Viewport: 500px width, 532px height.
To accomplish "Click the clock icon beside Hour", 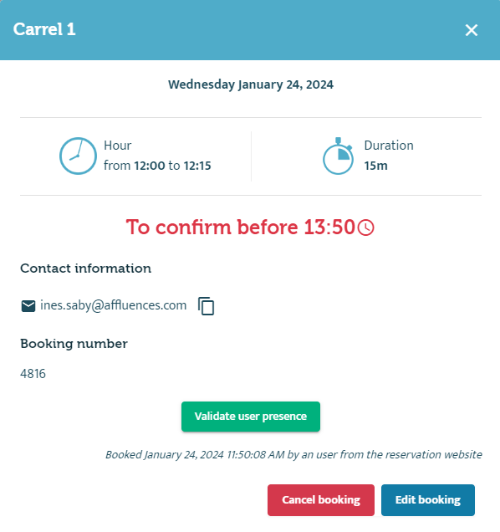I will 78,156.
